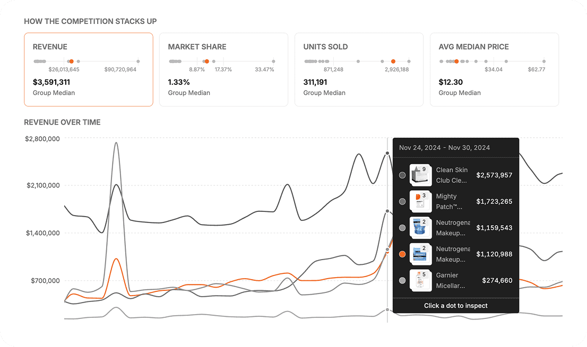Select the Avg Median Price card
This screenshot has height=347, width=587.
(x=495, y=69)
